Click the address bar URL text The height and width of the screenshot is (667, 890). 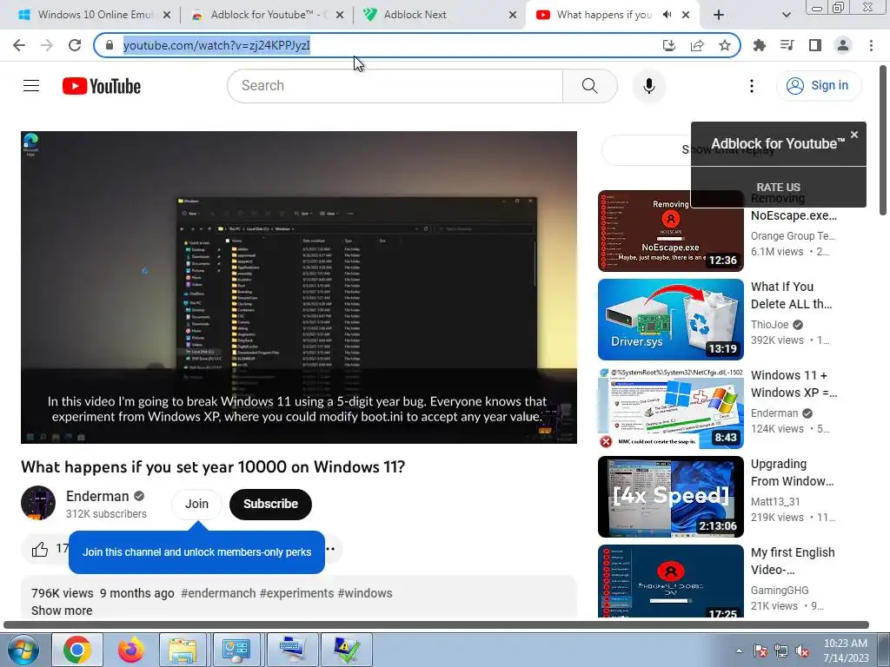pos(216,45)
